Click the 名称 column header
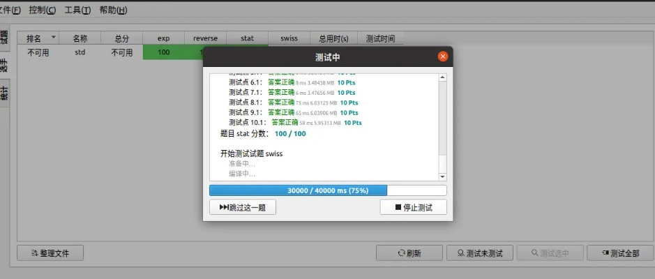 [x=80, y=38]
